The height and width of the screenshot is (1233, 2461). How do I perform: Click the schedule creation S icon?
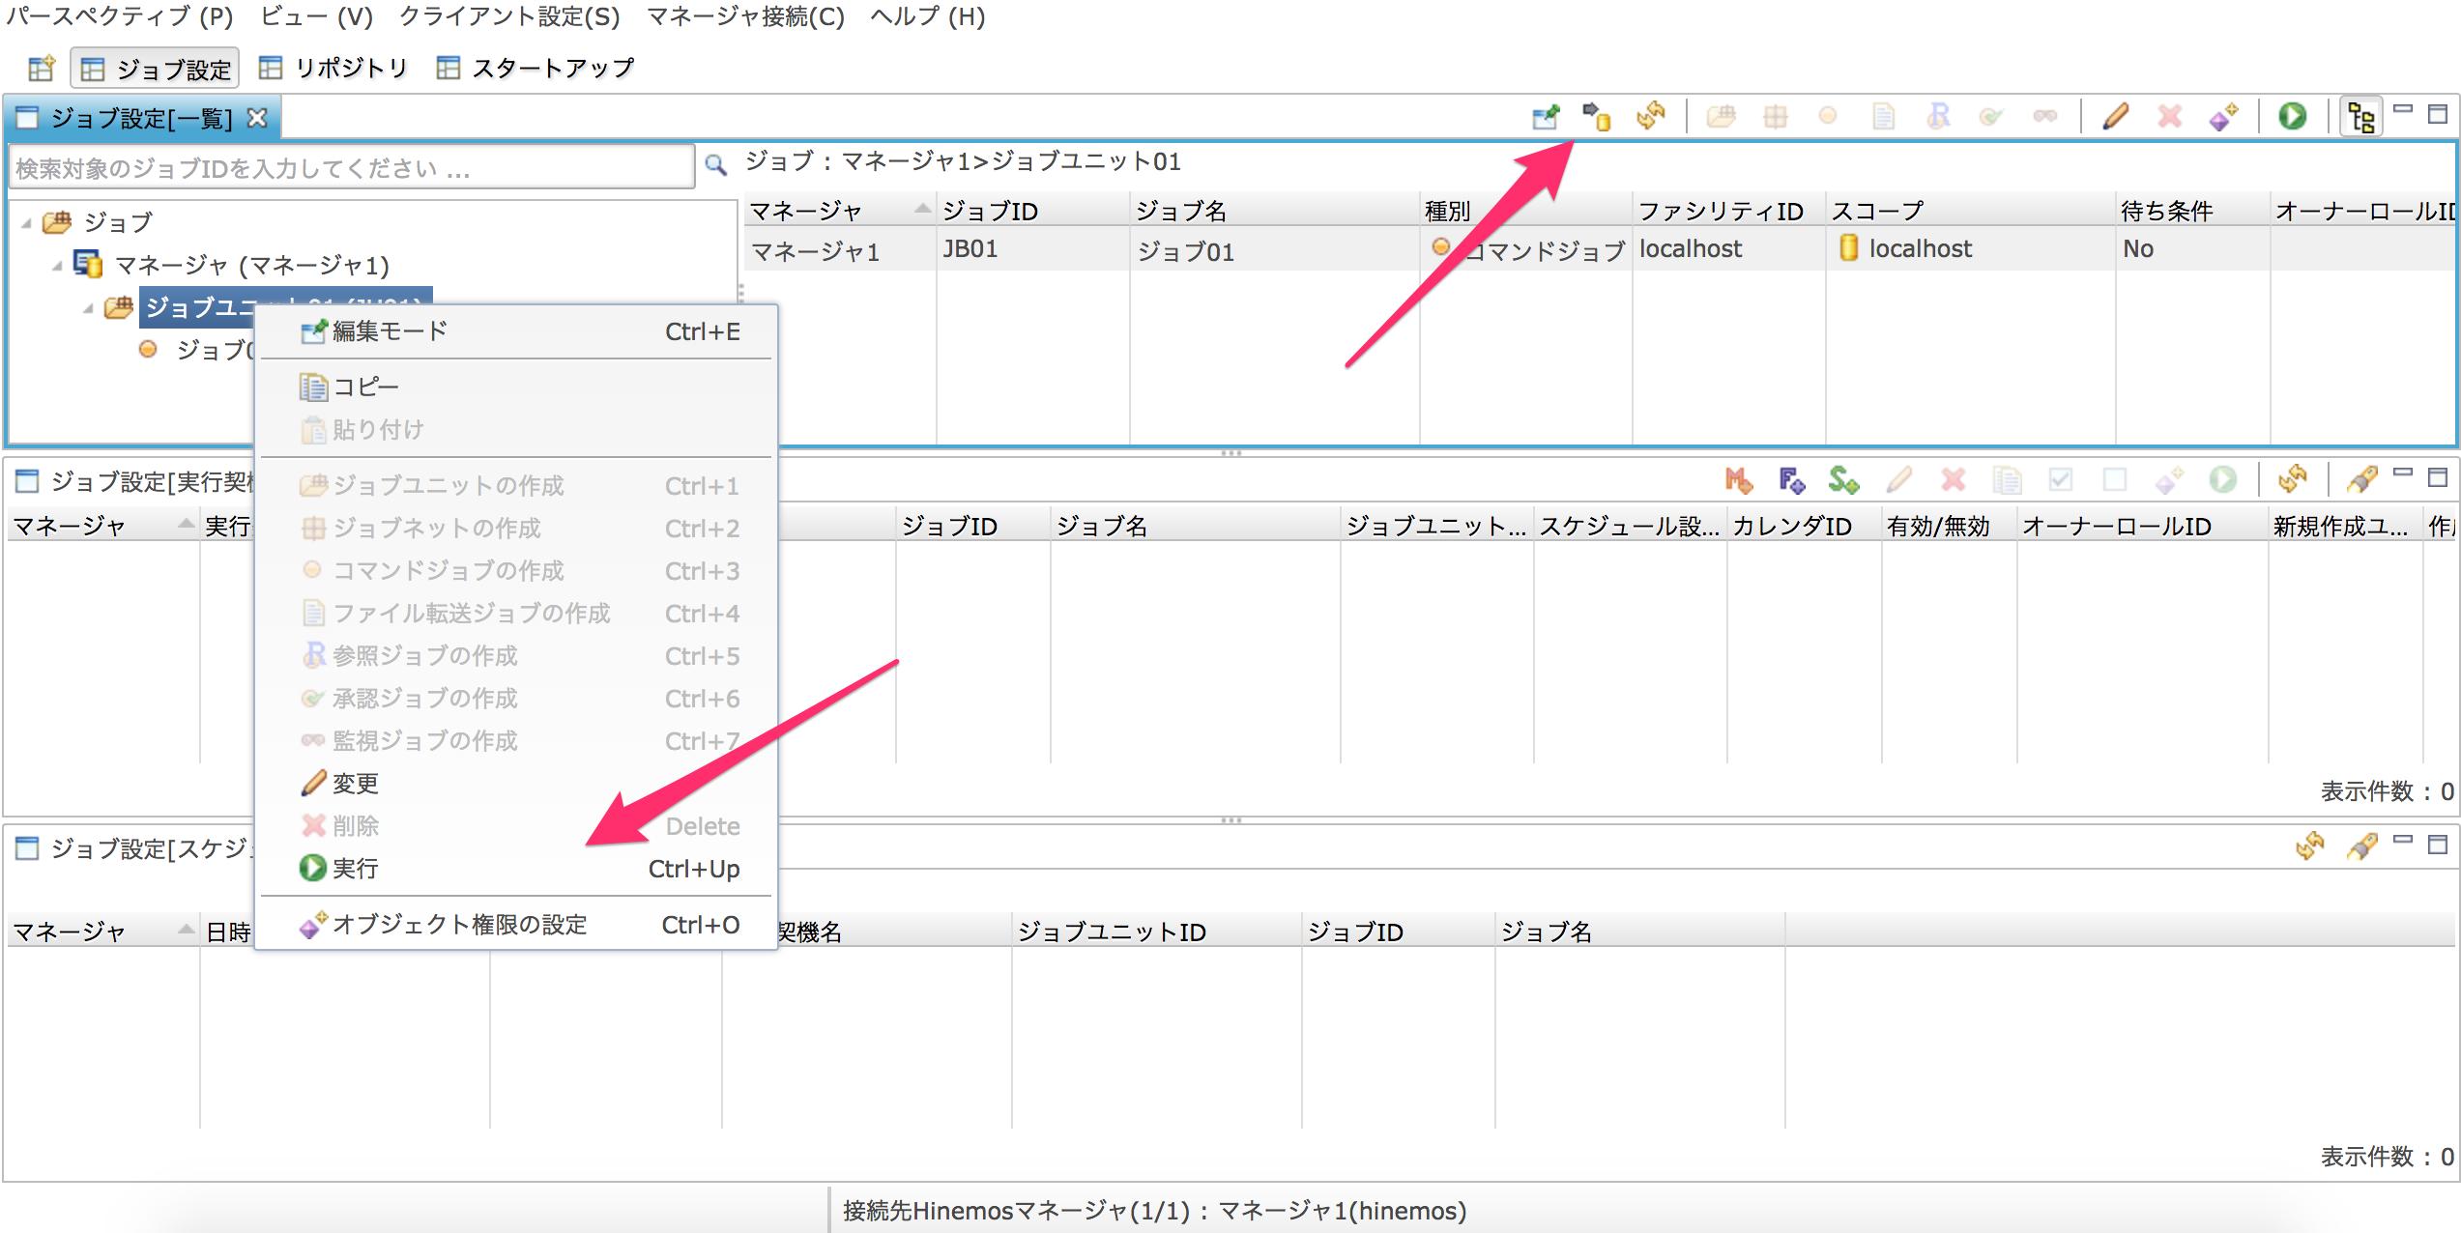pos(1843,480)
